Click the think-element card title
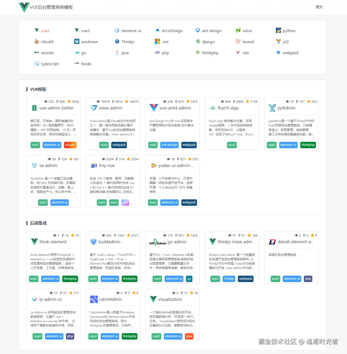The image size is (347, 354). click(x=53, y=242)
